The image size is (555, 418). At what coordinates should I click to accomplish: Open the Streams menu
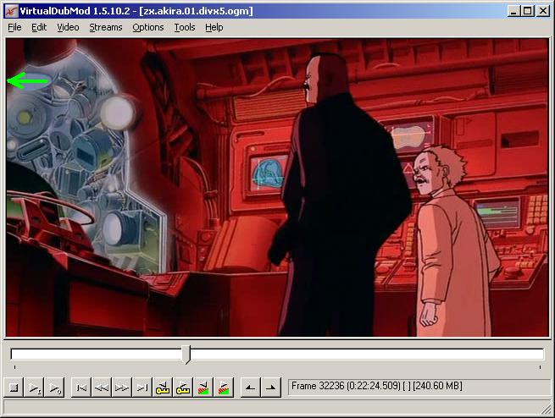point(105,27)
